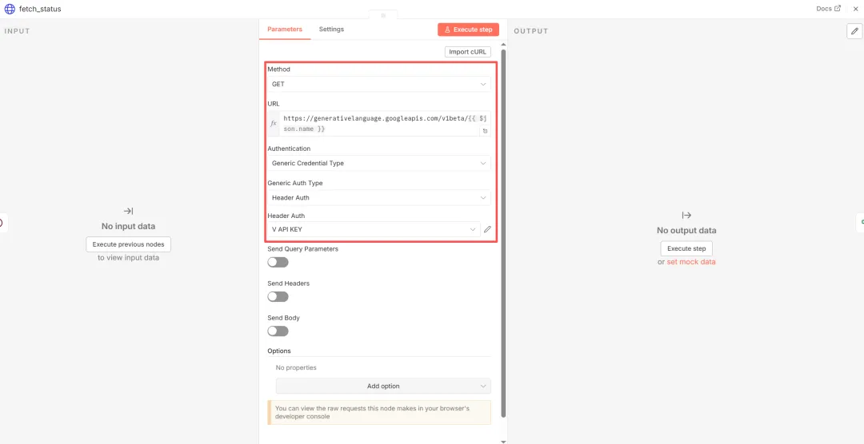
Task: Click the scroll down arrow at panel bottom
Action: click(503, 441)
